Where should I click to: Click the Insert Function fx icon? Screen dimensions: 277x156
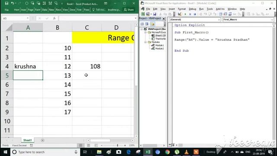pos(54,18)
